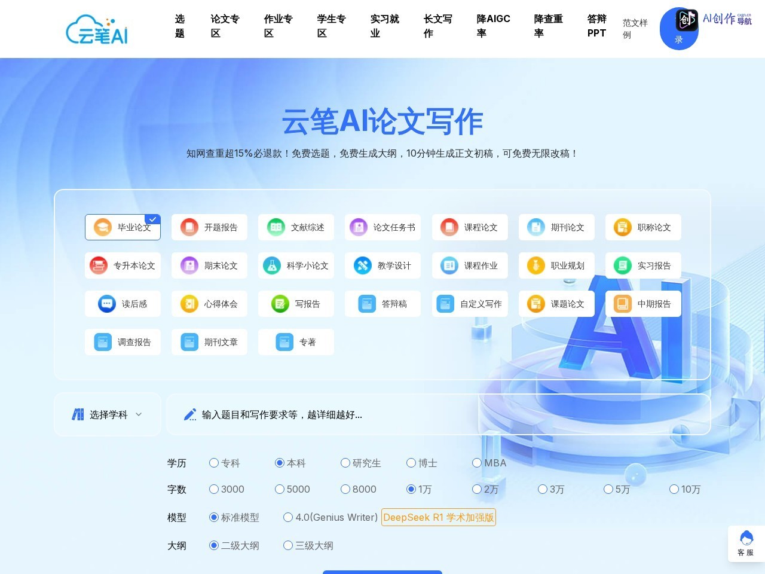The image size is (765, 574).
Task: Select 研究生 education level
Action: pyautogui.click(x=345, y=463)
